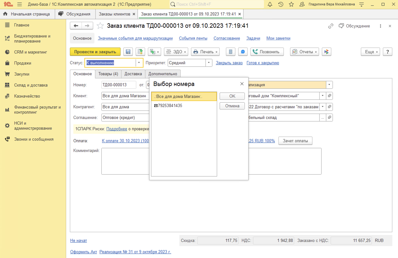
Task: Go back with the left arrow button
Action: (x=76, y=26)
